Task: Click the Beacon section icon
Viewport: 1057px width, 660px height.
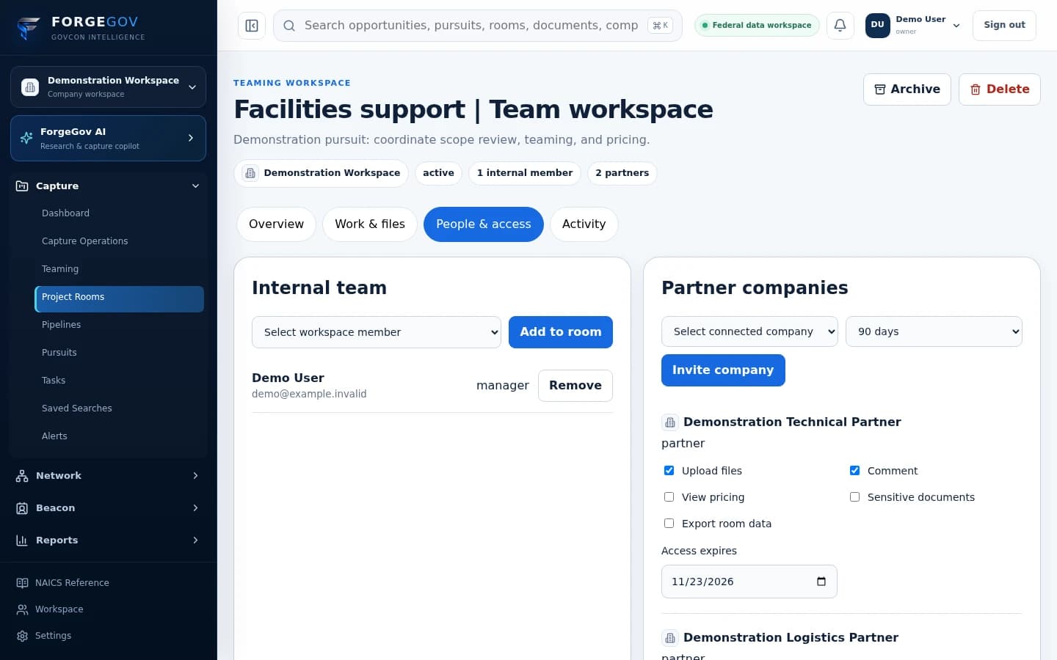Action: [22, 508]
